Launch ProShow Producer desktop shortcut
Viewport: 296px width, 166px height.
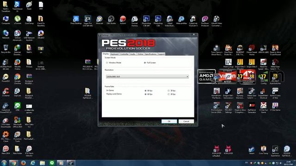tap(205, 21)
